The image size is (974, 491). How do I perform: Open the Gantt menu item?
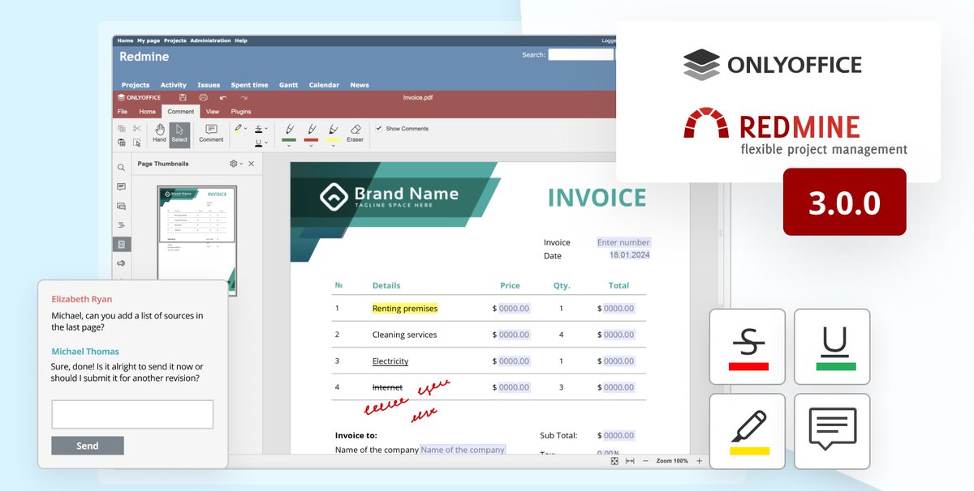[x=288, y=85]
